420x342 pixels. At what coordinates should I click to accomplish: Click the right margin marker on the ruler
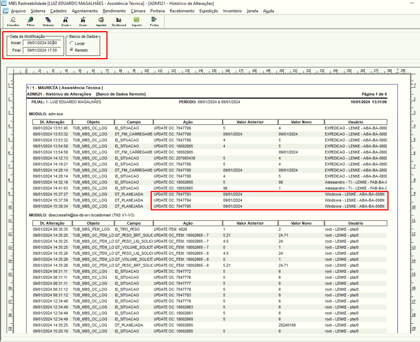398,71
